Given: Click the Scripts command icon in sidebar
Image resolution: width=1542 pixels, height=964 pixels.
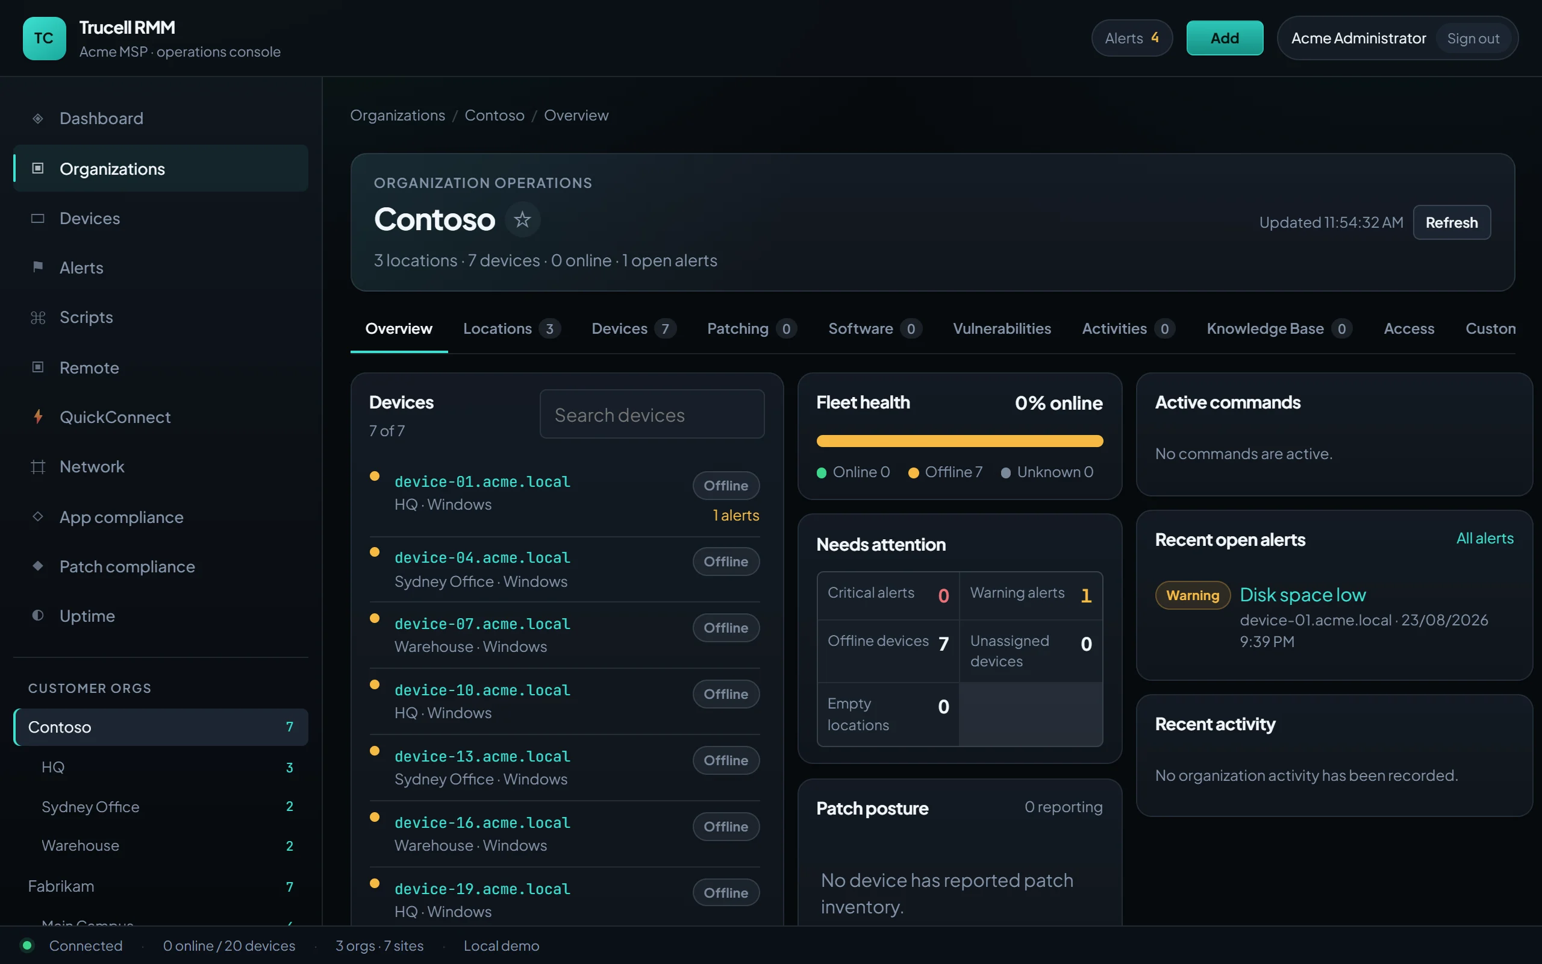Looking at the screenshot, I should click(x=37, y=318).
